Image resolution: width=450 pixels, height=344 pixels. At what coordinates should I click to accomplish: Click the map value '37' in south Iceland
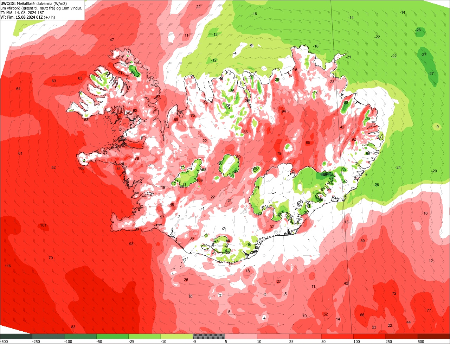272,227
